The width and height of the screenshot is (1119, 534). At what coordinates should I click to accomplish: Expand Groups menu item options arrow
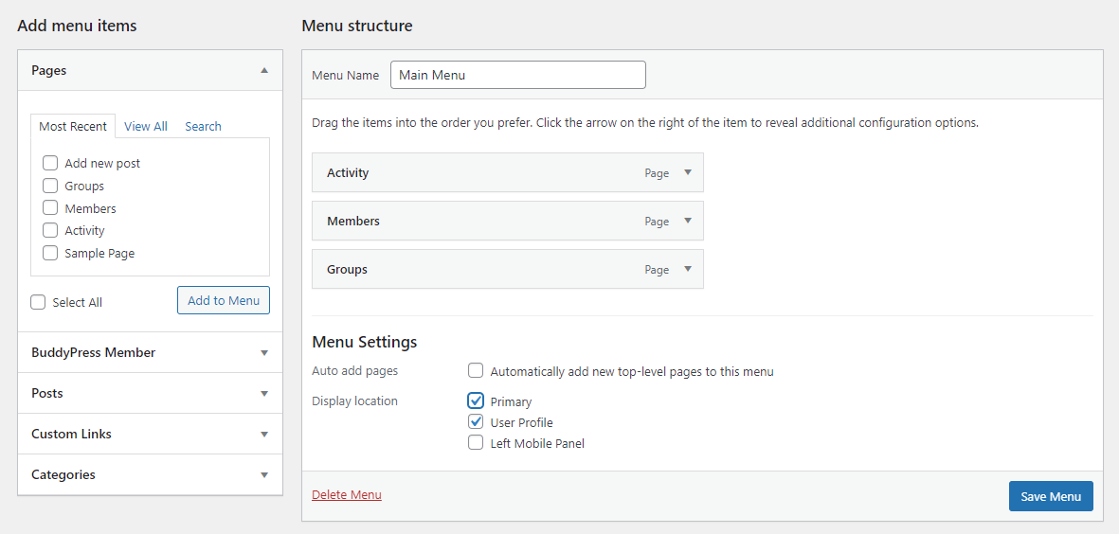click(x=688, y=270)
